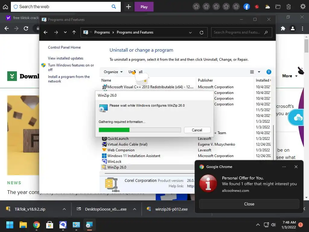Open Google Chrome from the taskbar
The image size is (309, 232).
(x=37, y=225)
